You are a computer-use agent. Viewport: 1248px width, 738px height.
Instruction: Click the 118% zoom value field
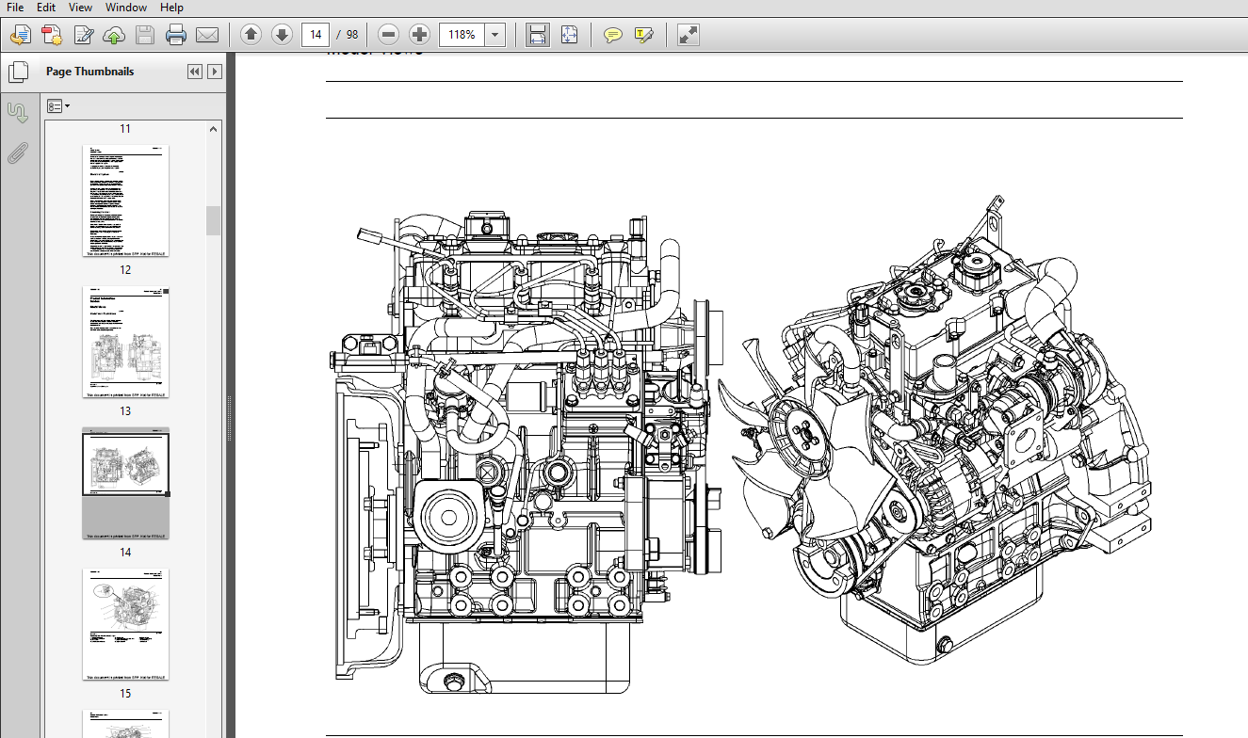coord(462,36)
